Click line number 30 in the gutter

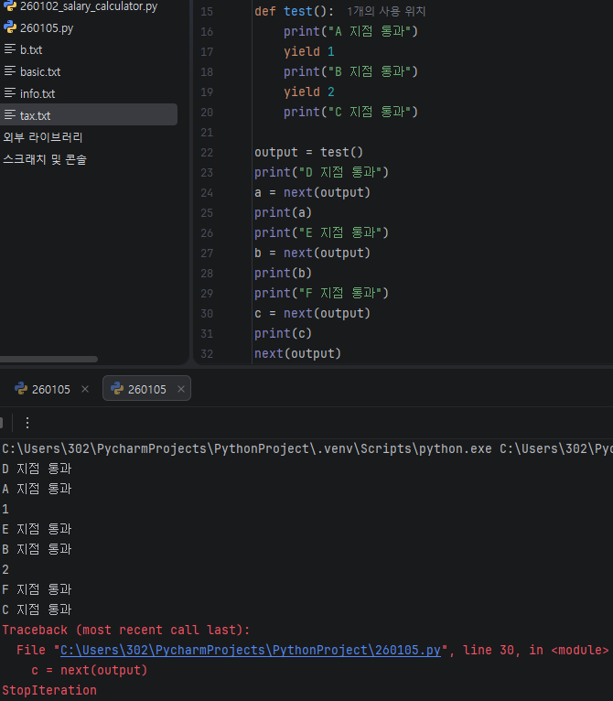[x=207, y=313]
